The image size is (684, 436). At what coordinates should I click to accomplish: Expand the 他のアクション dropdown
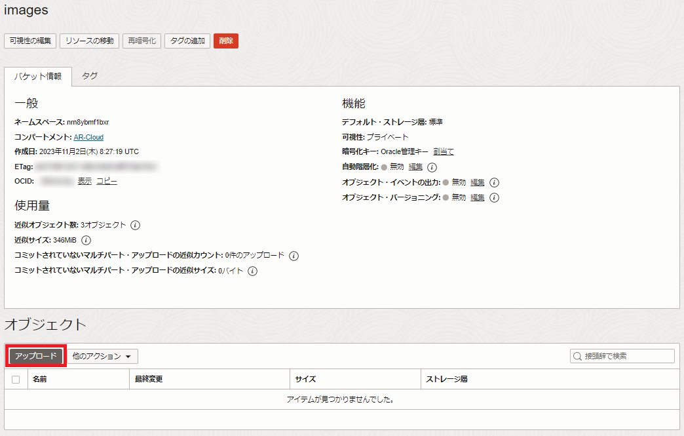click(102, 356)
